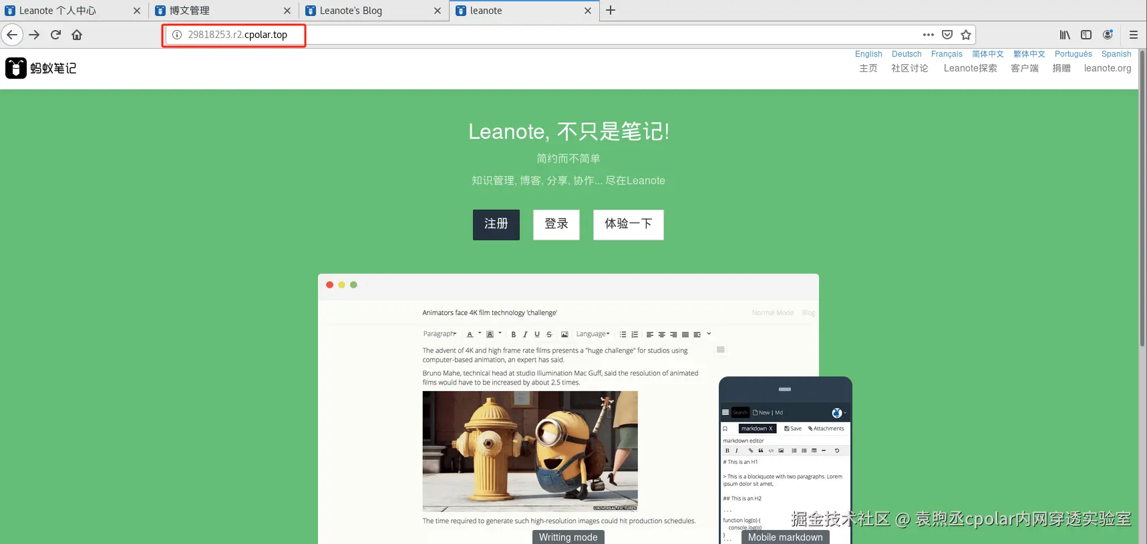
Task: Switch language to Français
Action: [947, 54]
